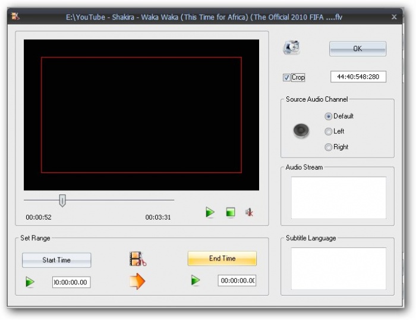Click the current time 00:00:52 text

(39, 217)
